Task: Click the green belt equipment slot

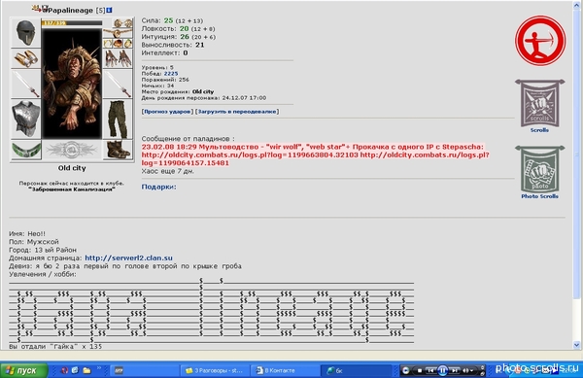Action: tap(25, 150)
